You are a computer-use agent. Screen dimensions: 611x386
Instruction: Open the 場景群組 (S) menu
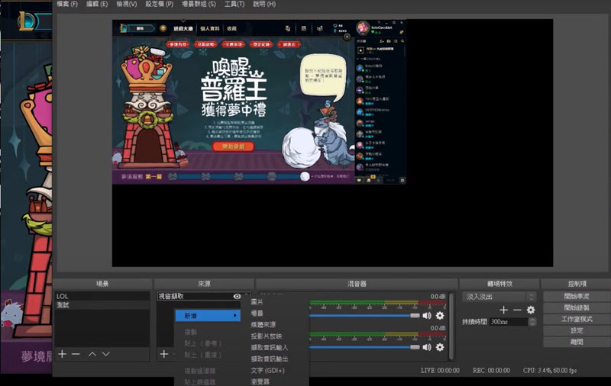[x=199, y=4]
